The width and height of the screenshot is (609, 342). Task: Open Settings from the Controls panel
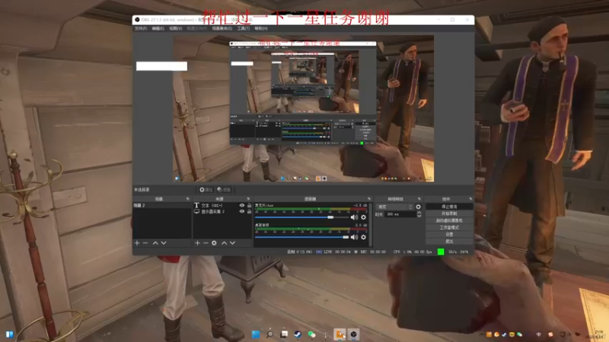pyautogui.click(x=449, y=235)
